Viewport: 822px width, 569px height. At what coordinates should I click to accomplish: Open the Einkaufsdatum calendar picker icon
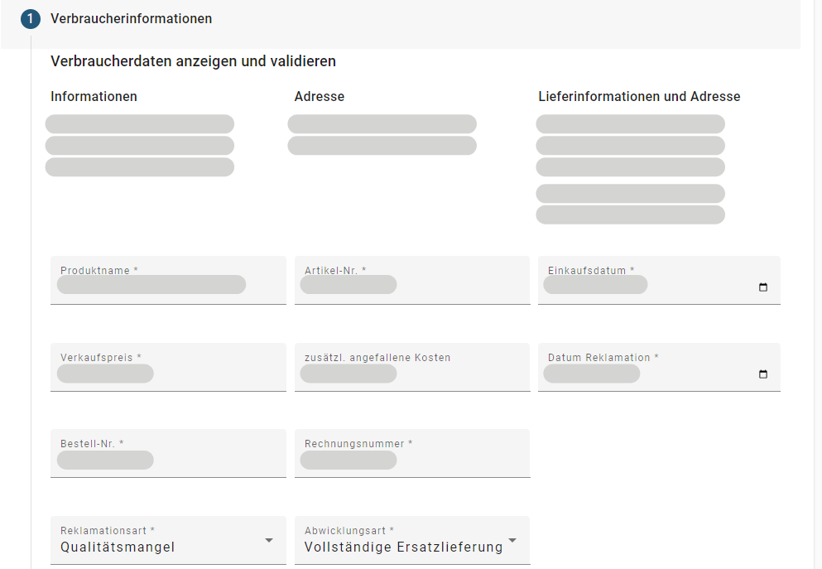pos(762,287)
